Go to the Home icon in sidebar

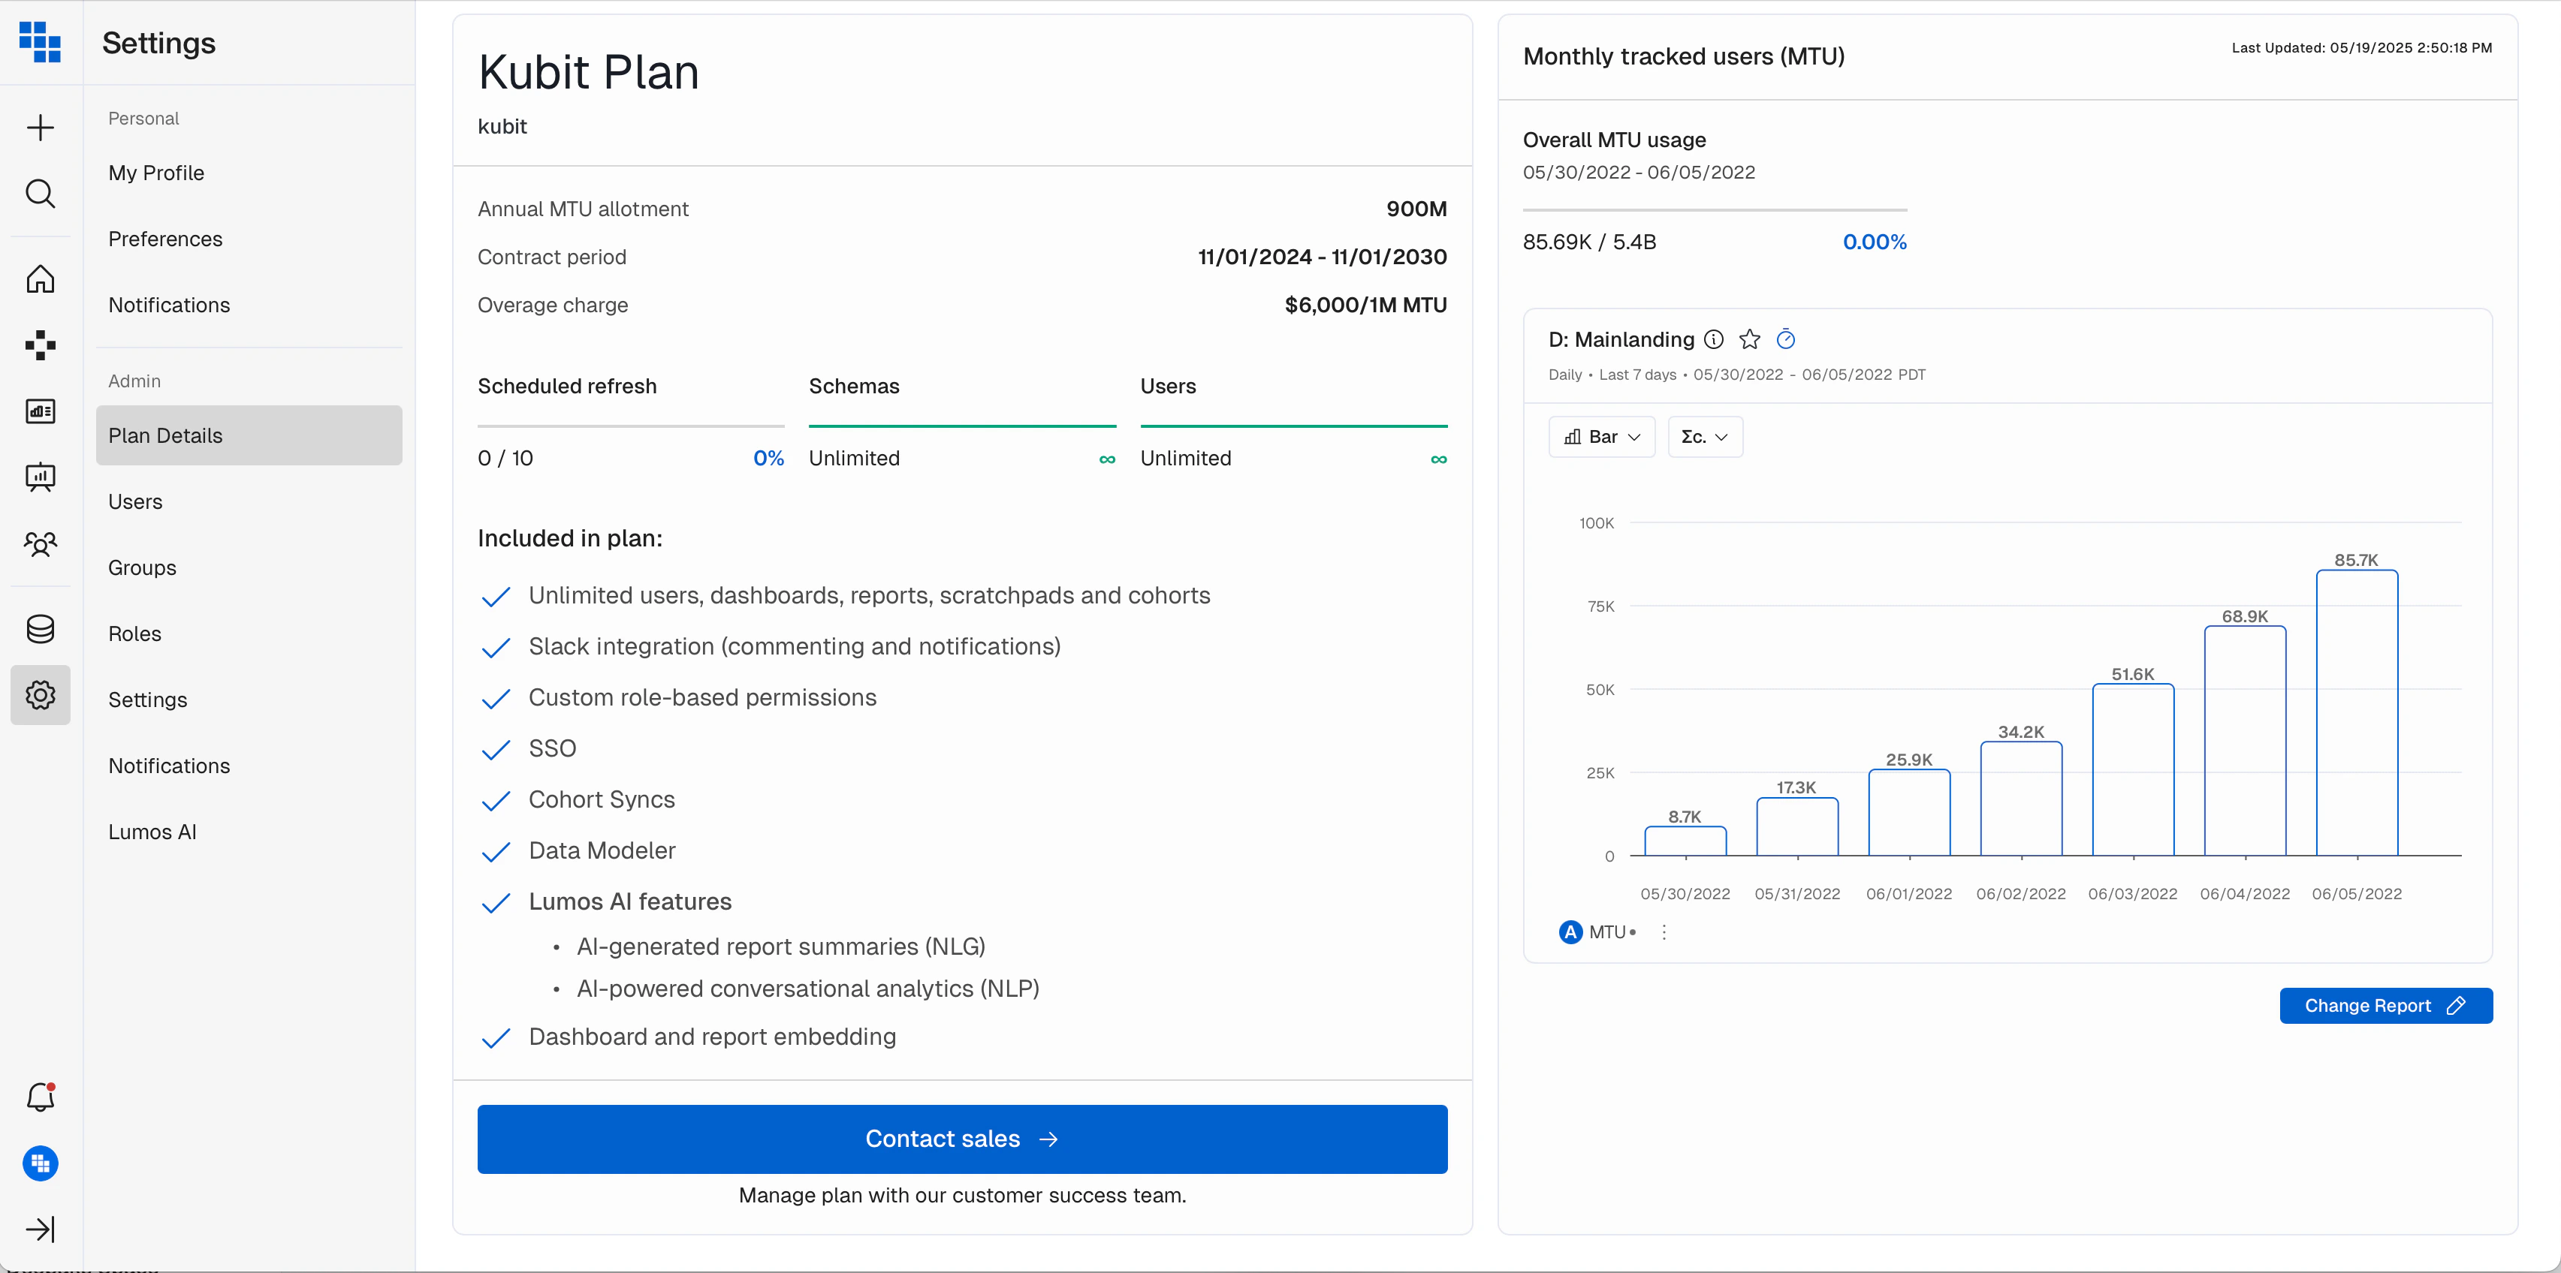[x=40, y=279]
